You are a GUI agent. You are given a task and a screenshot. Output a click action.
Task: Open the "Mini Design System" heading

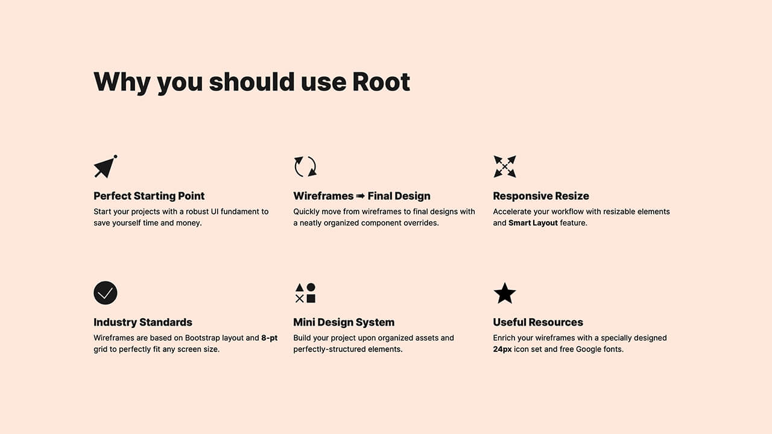point(344,322)
